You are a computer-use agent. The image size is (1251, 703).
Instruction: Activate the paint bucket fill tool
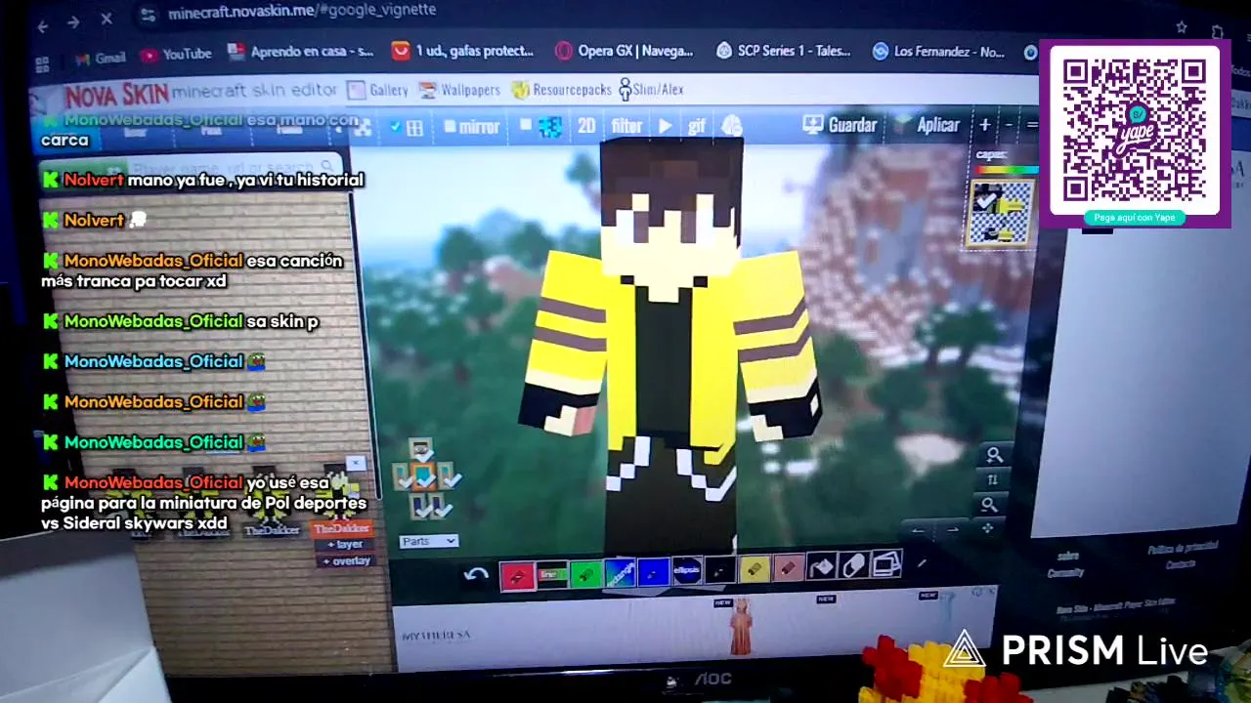821,567
